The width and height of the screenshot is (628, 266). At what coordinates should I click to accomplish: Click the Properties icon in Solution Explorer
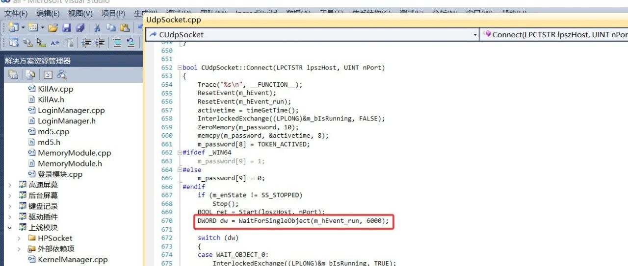click(x=13, y=74)
